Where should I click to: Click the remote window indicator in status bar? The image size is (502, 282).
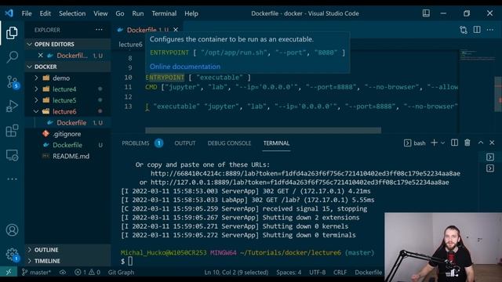pos(9,272)
